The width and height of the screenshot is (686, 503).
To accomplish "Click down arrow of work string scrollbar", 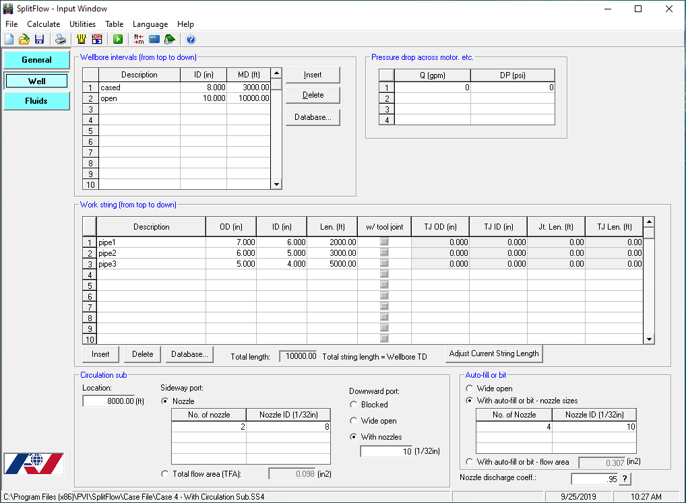I will (x=649, y=339).
